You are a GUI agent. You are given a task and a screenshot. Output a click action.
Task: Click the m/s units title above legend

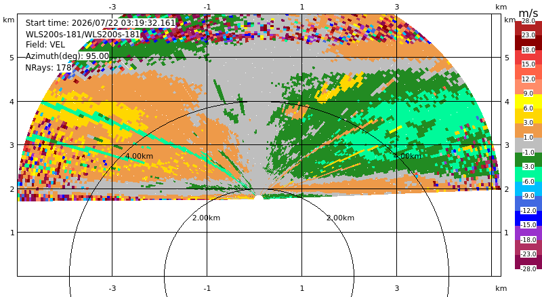click(528, 13)
